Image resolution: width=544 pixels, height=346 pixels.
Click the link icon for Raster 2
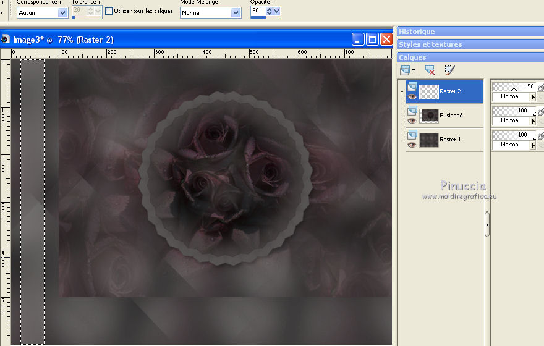[540, 88]
